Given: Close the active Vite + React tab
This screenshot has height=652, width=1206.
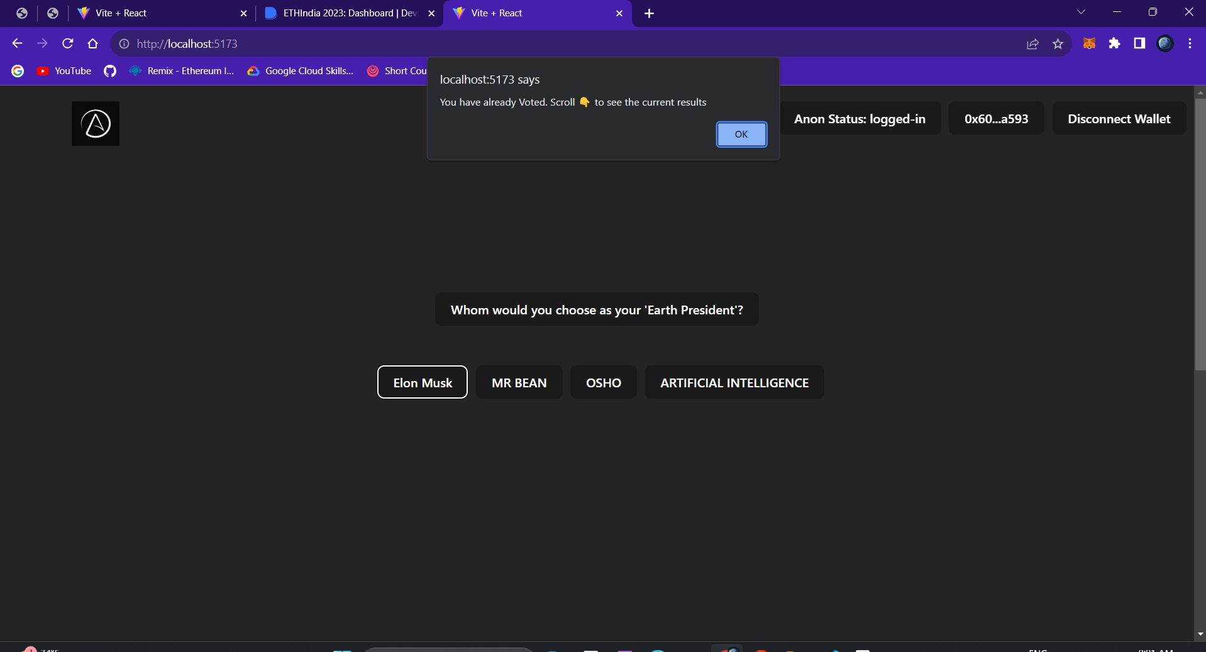Looking at the screenshot, I should (x=619, y=13).
